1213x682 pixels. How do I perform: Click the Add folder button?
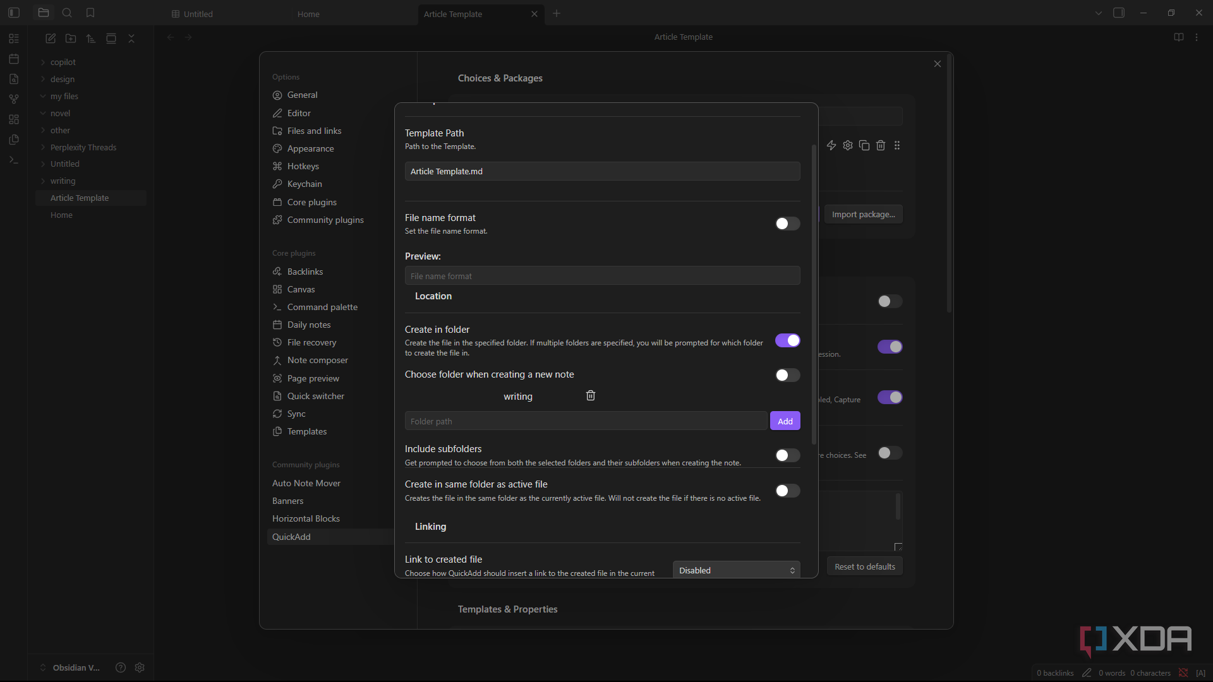pos(785,421)
